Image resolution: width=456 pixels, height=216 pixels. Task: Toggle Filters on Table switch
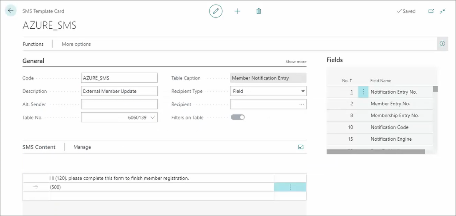tap(238, 117)
